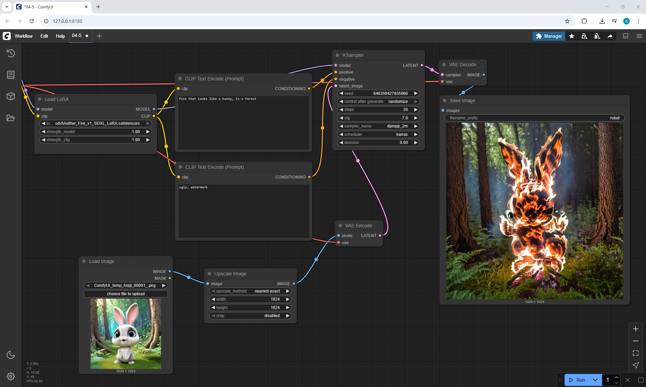Toggle dark theme moon icon
This screenshot has width=646, height=387.
[11, 355]
